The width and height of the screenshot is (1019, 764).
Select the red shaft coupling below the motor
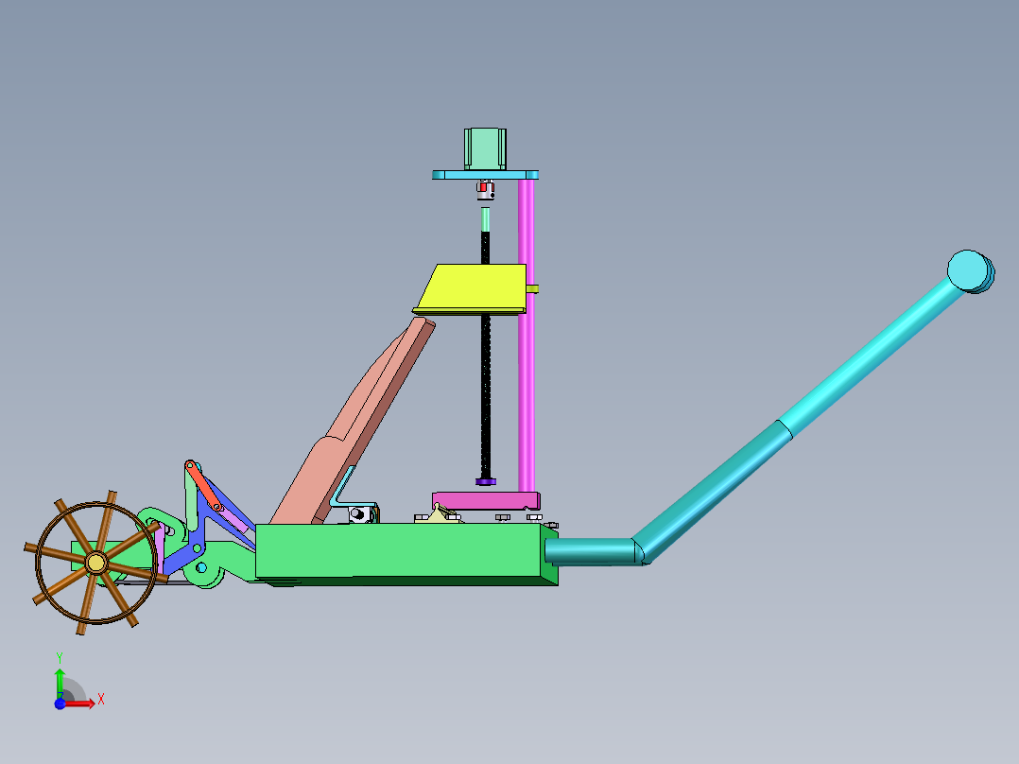pyautogui.click(x=486, y=191)
